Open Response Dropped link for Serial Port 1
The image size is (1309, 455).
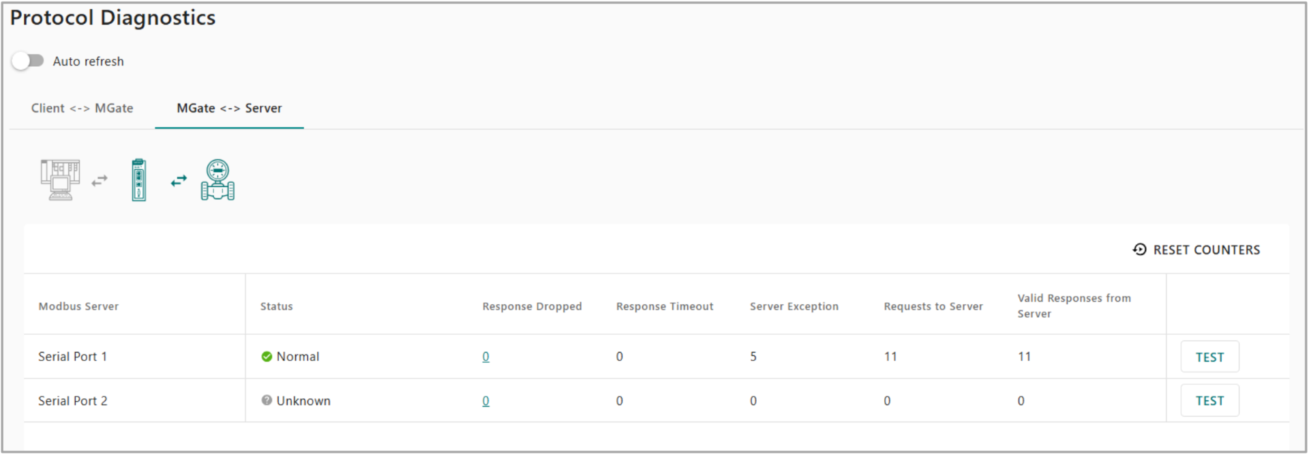pyautogui.click(x=485, y=357)
